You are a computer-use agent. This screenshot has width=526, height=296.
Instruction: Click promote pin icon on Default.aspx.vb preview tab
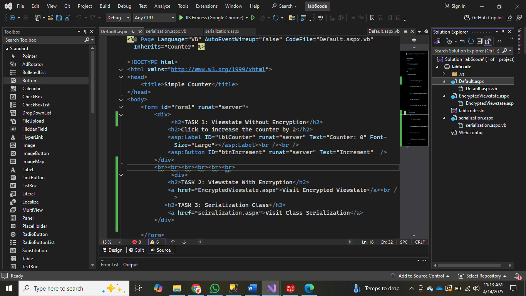[405, 32]
